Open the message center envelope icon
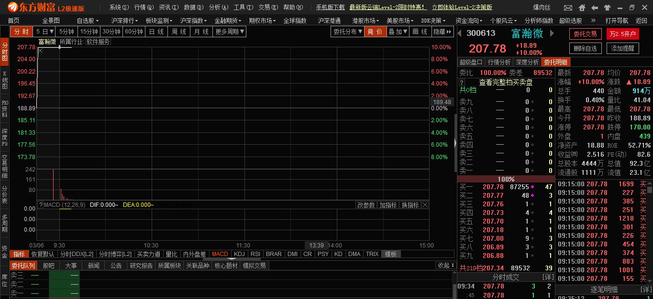 (568, 7)
